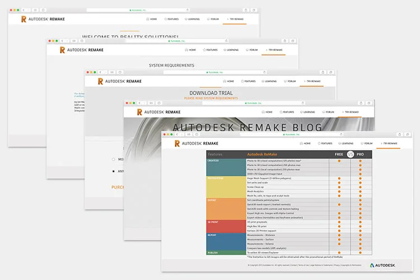Image resolution: width=420 pixels, height=280 pixels.
Task: Click ReMake R logo in features comparison window
Action: [177, 143]
